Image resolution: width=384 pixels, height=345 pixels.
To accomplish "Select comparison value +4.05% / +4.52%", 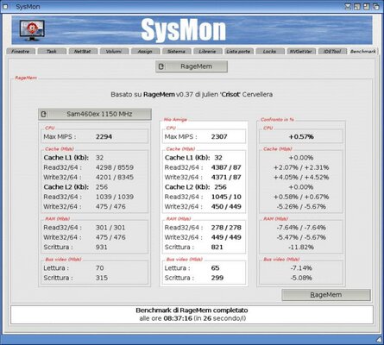I will 301,177.
